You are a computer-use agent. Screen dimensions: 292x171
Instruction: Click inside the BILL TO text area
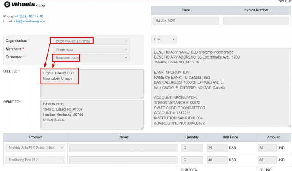(x=92, y=84)
